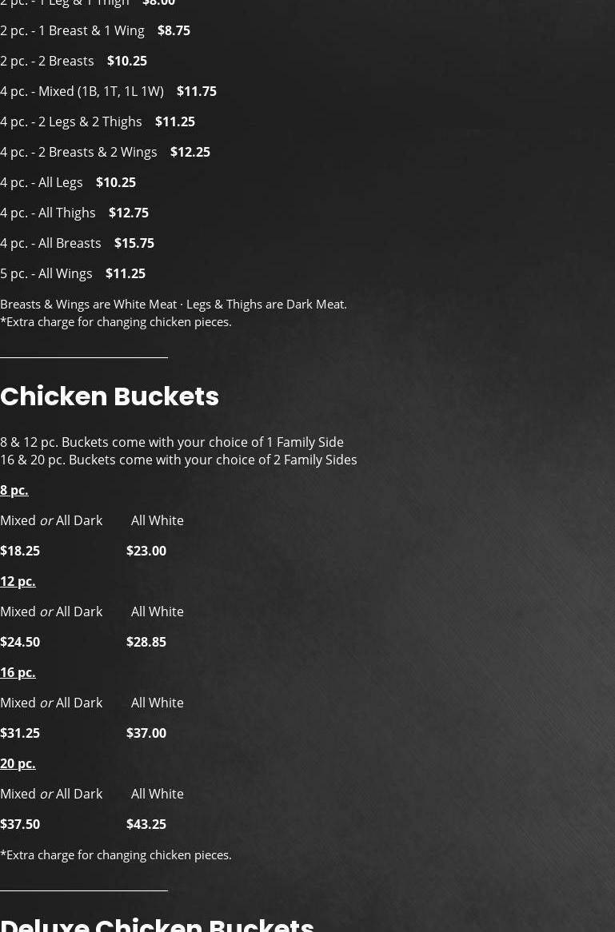The image size is (615, 932).
Task: Click the underlined 16 pc. label
Action: point(18,672)
